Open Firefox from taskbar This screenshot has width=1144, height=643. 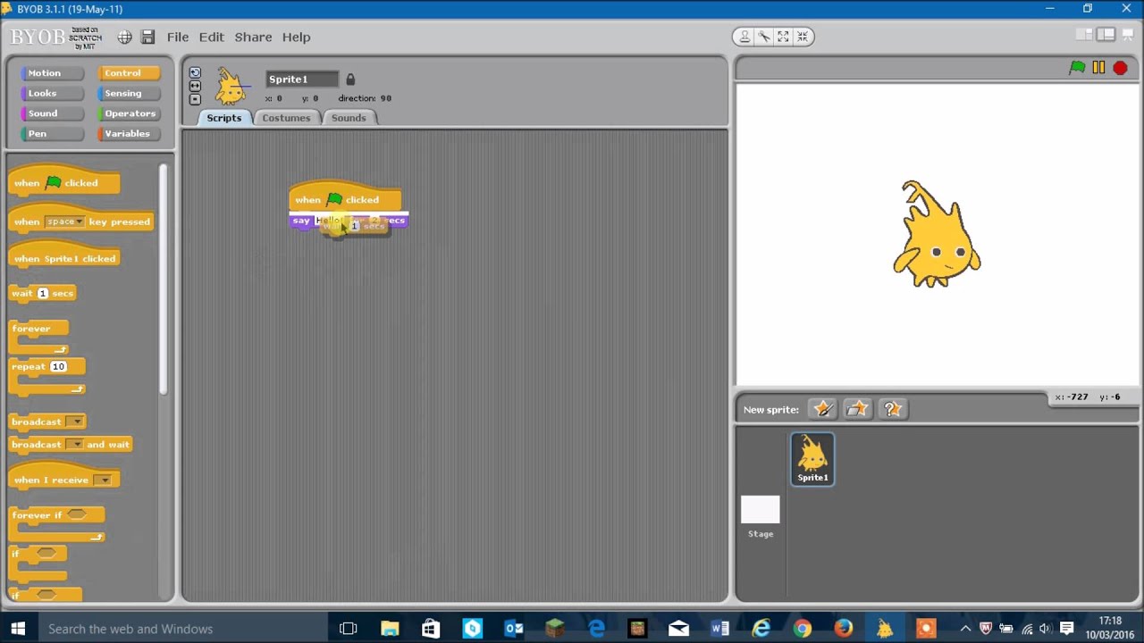[843, 629]
